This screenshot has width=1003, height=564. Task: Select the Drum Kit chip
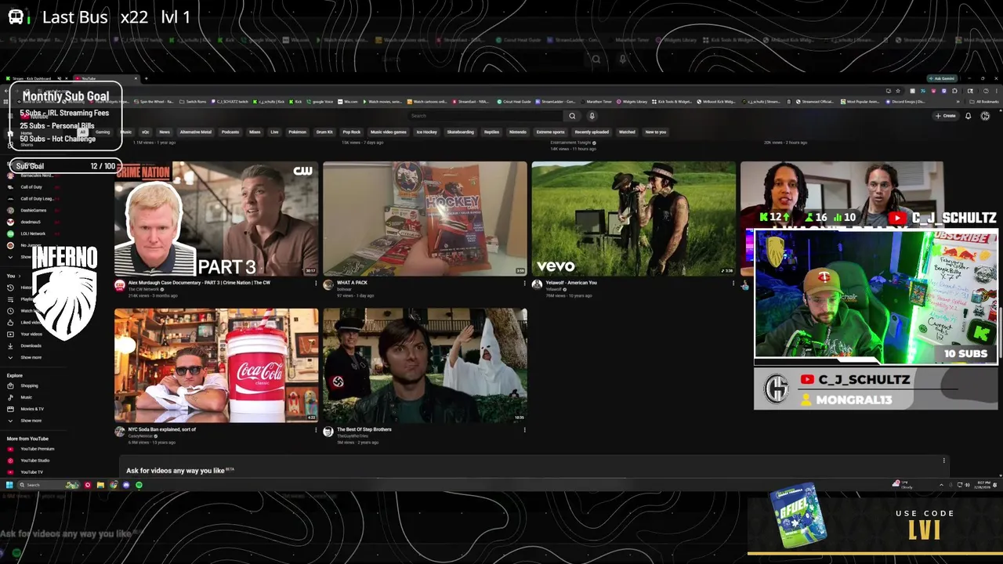(324, 132)
